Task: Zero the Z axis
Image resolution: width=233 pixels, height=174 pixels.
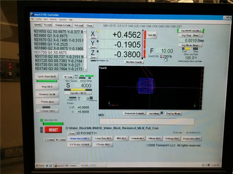Action: point(93,57)
